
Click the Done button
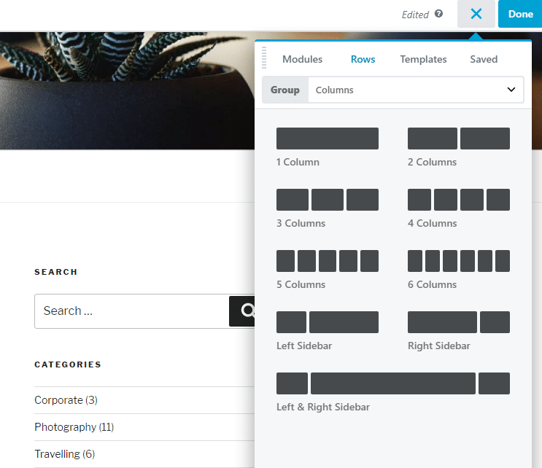(520, 14)
